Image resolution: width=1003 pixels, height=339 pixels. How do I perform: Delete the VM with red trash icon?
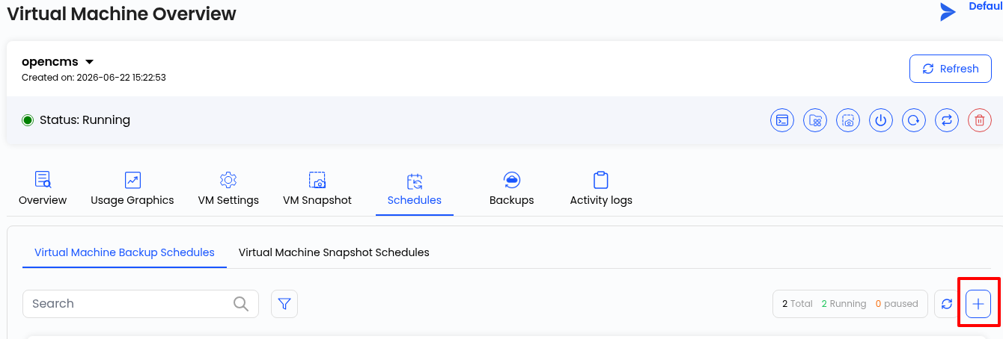coord(980,120)
